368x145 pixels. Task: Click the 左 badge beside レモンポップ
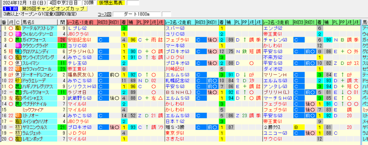(18, 138)
